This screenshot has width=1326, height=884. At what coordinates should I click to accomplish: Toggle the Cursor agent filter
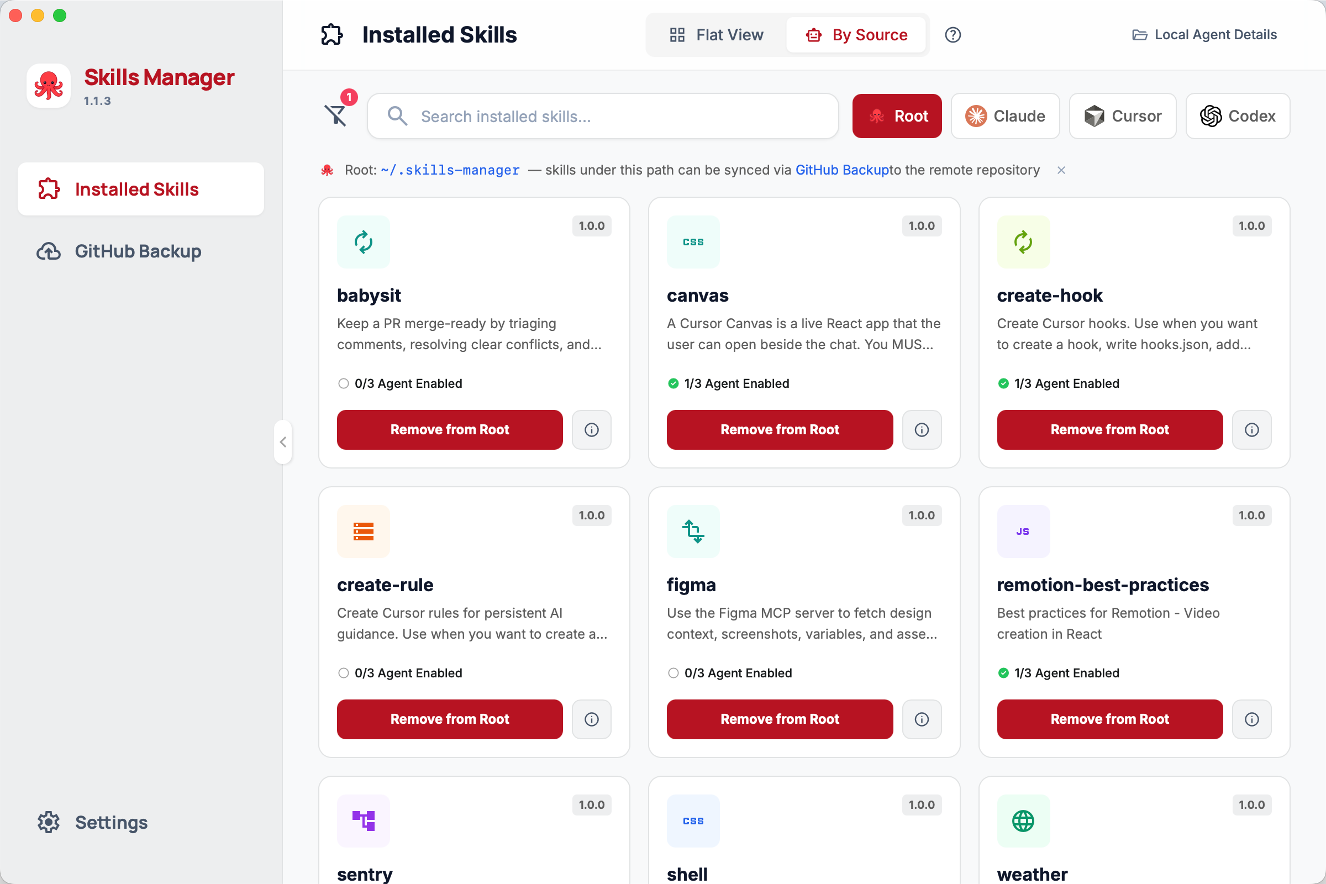[x=1122, y=116]
